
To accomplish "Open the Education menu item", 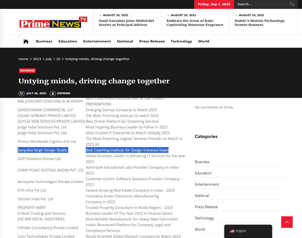I will (68, 41).
